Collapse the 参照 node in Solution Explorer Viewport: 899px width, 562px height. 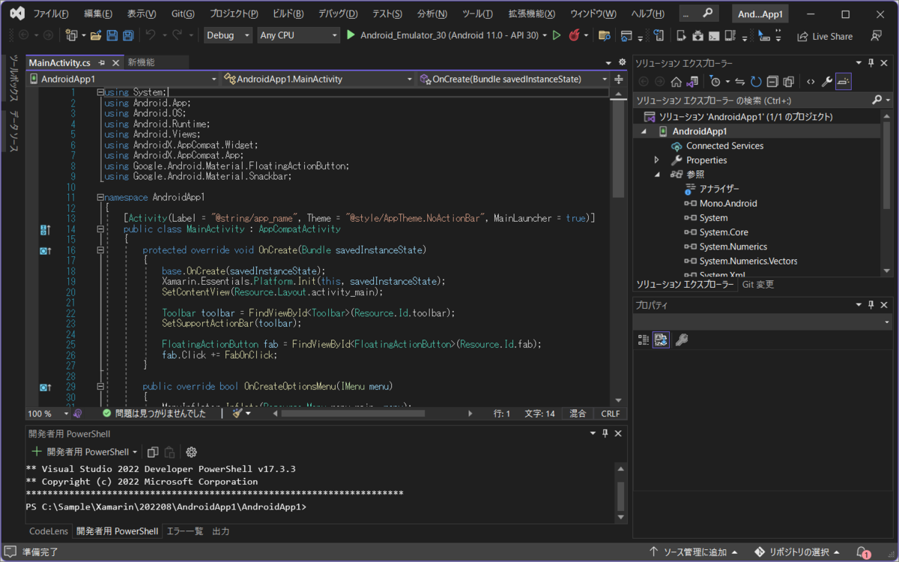657,175
